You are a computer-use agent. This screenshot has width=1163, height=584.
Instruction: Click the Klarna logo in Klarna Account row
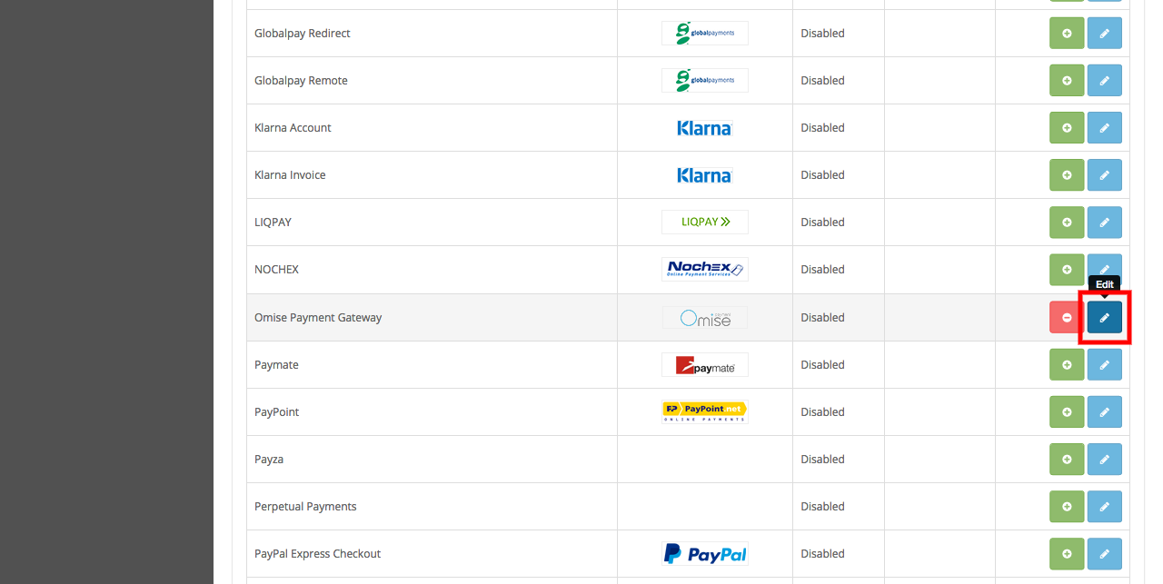704,128
